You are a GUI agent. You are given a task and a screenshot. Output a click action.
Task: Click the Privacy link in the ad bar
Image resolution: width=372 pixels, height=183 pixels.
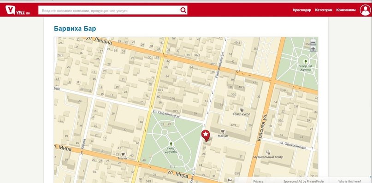(258, 181)
